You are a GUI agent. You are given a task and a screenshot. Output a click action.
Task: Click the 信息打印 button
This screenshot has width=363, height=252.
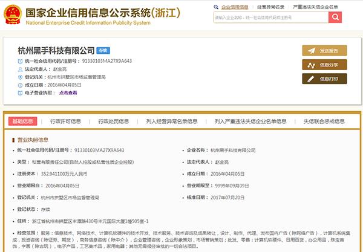(x=324, y=79)
